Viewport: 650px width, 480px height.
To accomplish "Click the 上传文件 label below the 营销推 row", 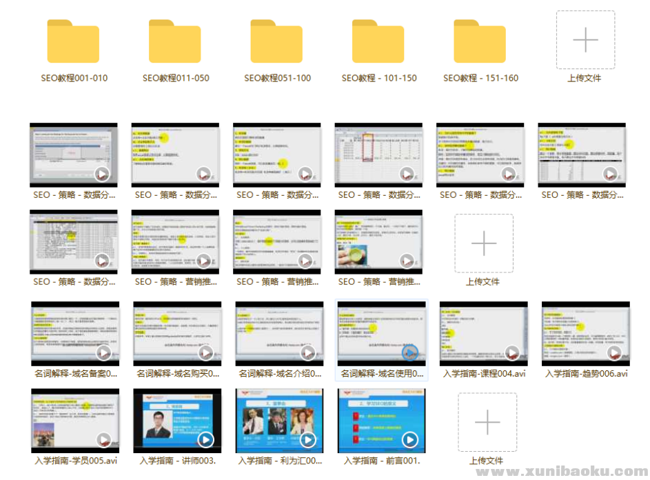I will coord(483,281).
